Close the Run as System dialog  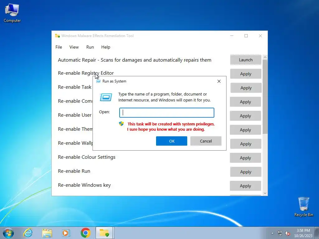click(219, 81)
